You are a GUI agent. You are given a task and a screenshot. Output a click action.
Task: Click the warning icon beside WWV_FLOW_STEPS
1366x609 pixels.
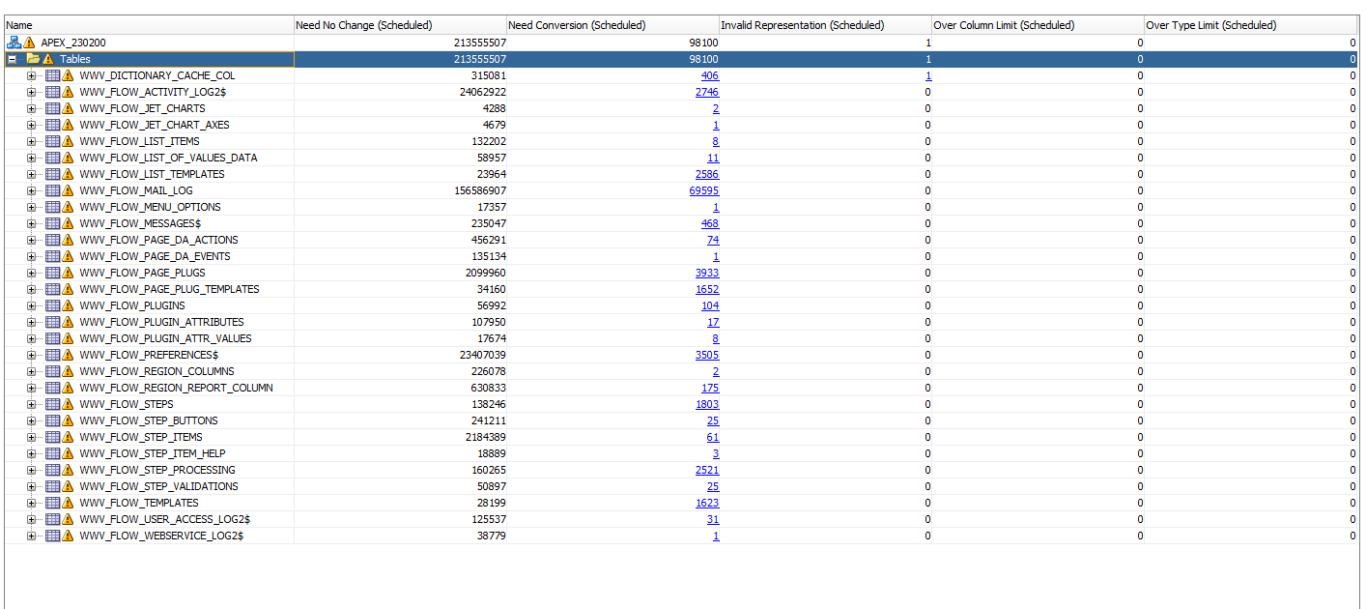coord(68,404)
